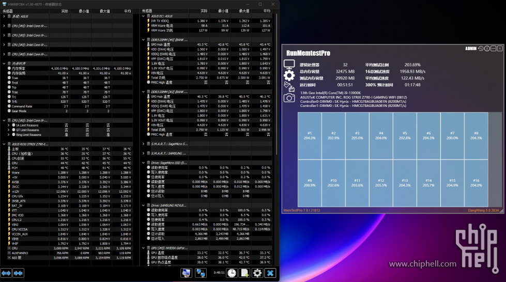
Task: Start logging with the document-plus icon
Action: (244, 273)
